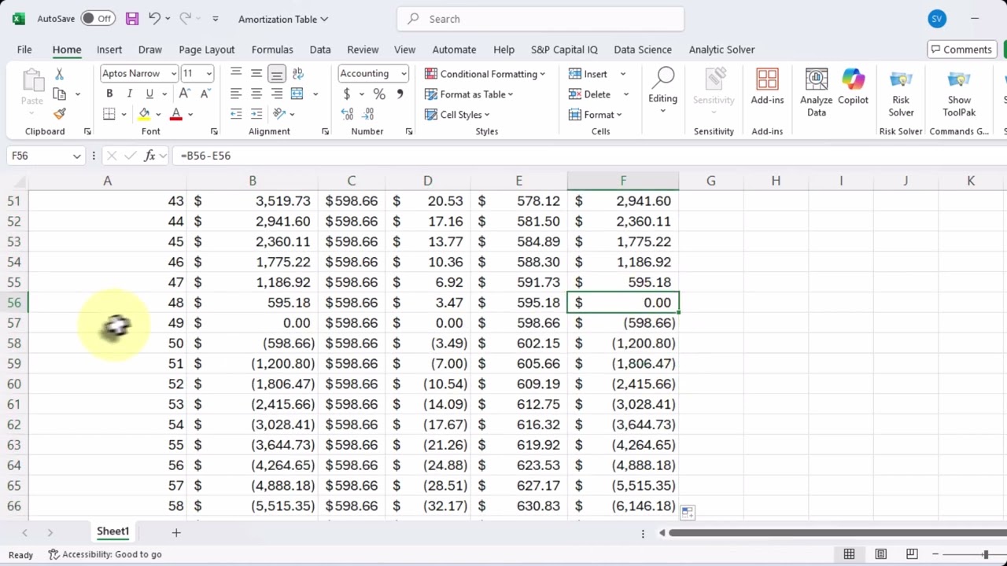Screen dimensions: 1007x566
Task: Open the S&P Capital IQ tab
Action: click(564, 50)
